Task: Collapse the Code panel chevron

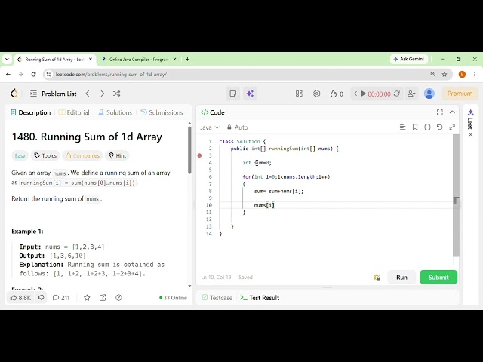Action: [x=452, y=112]
